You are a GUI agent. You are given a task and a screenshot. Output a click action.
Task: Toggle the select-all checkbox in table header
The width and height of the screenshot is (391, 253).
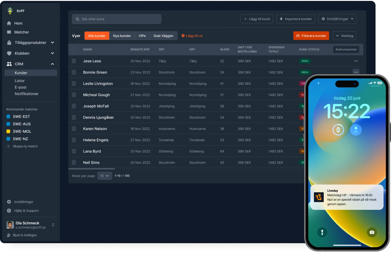point(74,49)
